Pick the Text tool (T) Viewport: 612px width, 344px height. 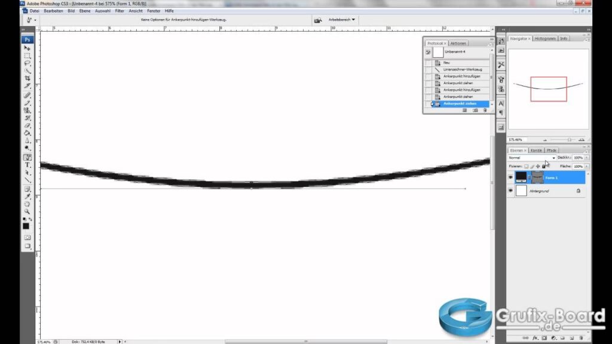(x=27, y=165)
